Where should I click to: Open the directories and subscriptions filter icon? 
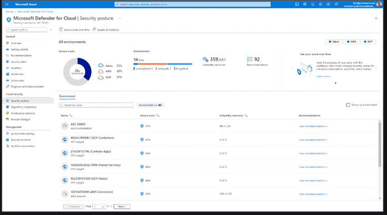(x=305, y=4)
